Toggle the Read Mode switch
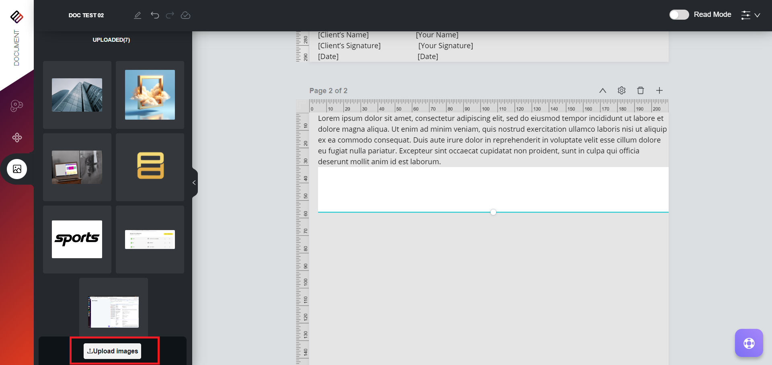The width and height of the screenshot is (772, 365). (679, 15)
